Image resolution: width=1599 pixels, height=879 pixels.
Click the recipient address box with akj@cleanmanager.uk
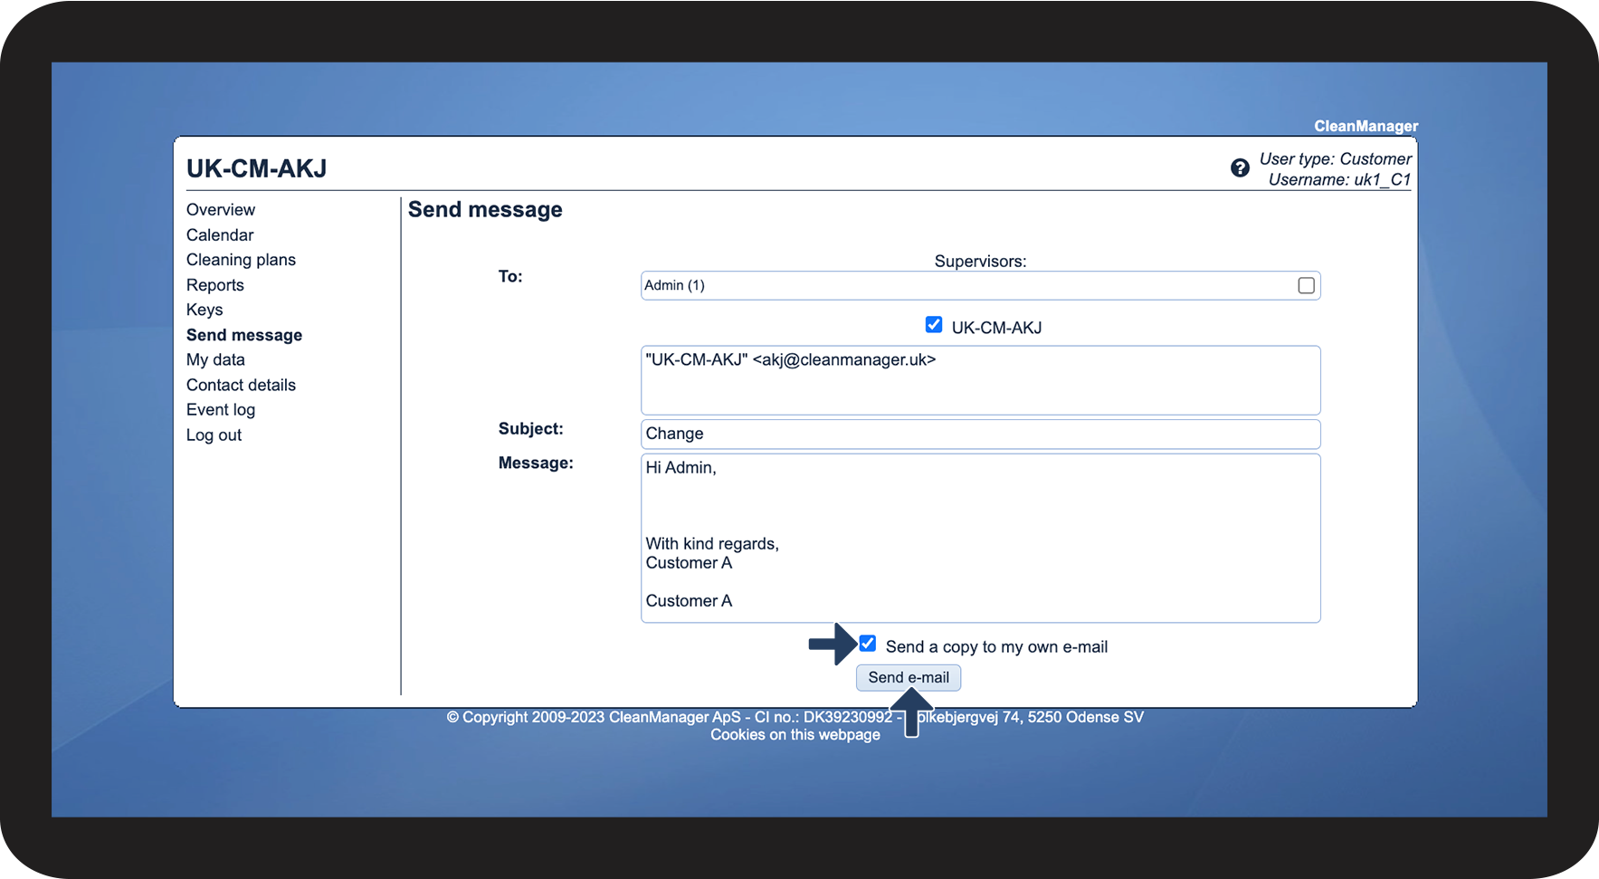(x=981, y=380)
